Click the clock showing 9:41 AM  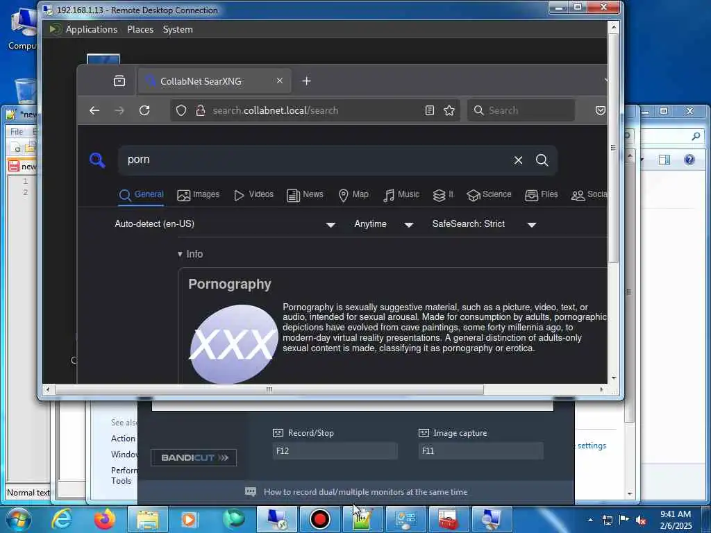pyautogui.click(x=676, y=520)
